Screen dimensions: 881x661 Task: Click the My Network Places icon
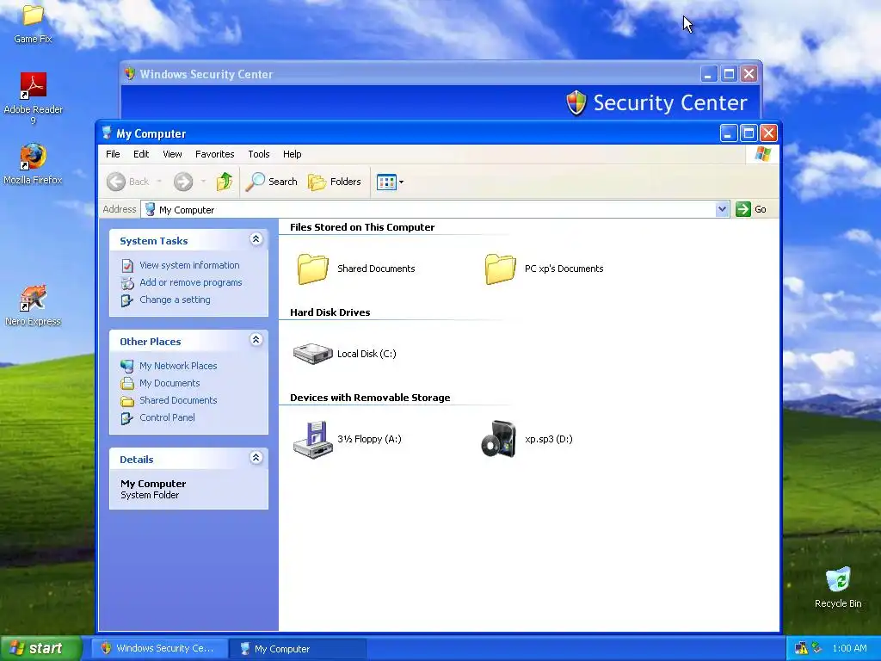(127, 366)
